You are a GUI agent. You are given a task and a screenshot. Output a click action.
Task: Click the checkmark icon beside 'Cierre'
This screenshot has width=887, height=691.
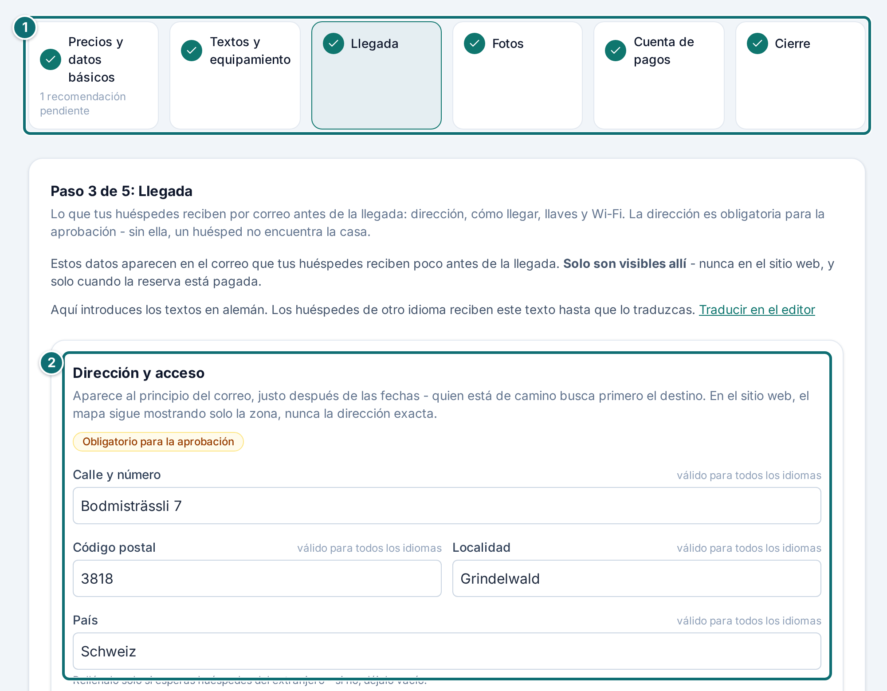coord(757,43)
